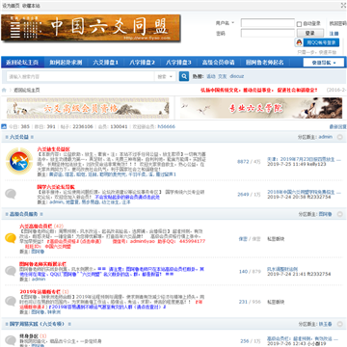347x347 pixels.
Task: Click the hot keyword 活动
Action: (211, 76)
